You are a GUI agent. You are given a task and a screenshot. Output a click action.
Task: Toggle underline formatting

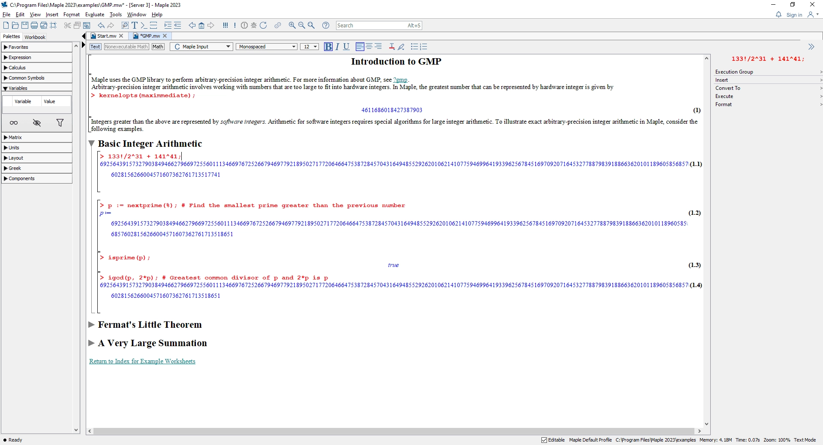click(x=346, y=47)
